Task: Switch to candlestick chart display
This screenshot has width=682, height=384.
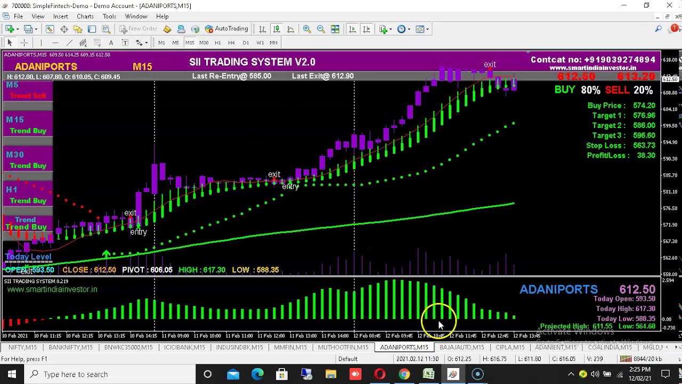Action: click(276, 29)
